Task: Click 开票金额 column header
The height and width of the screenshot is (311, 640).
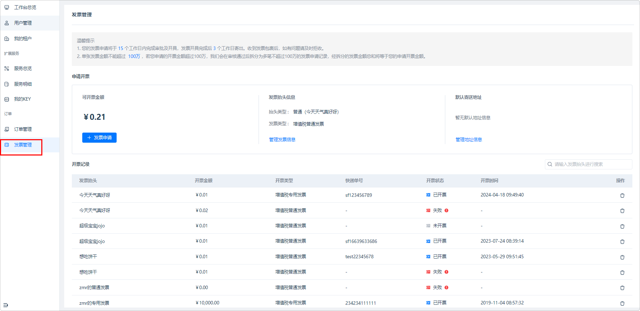Action: [x=204, y=180]
